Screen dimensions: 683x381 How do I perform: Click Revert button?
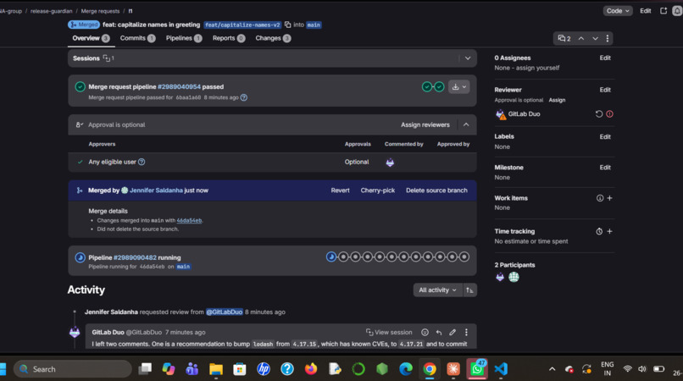tap(340, 190)
